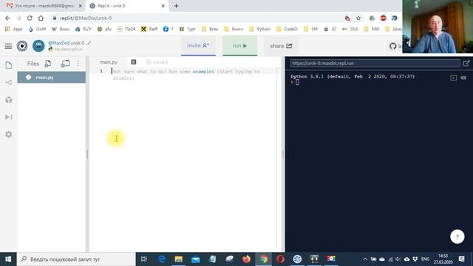Open the OLX bookmark
This screenshot has height=266, width=473.
350,29
